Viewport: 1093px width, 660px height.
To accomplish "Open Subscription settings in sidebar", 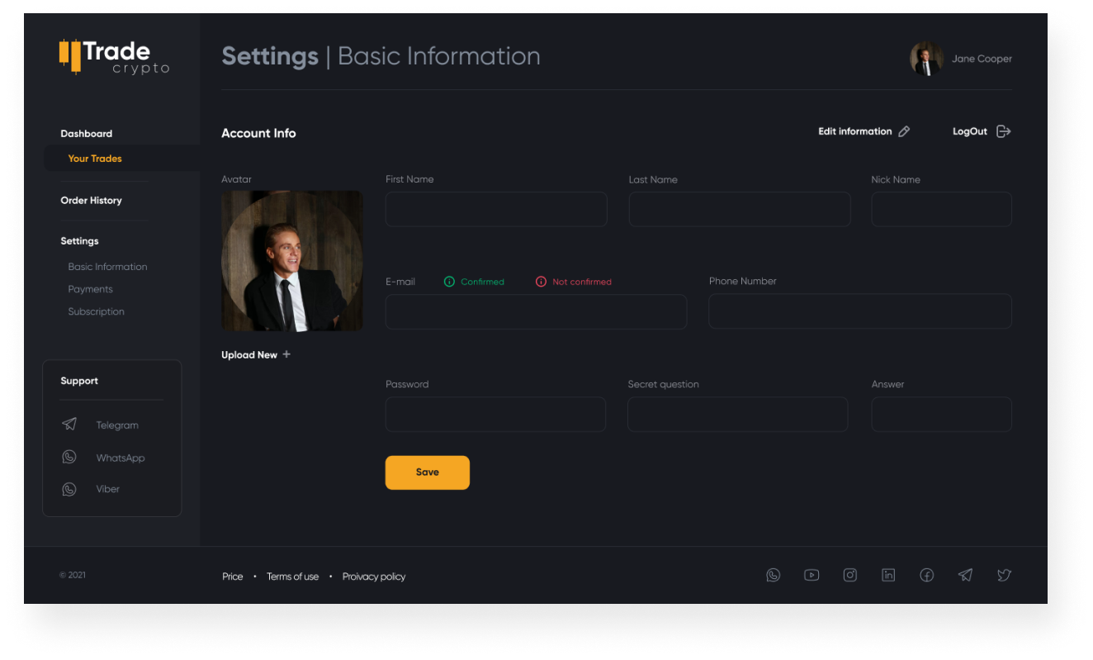I will [x=97, y=311].
